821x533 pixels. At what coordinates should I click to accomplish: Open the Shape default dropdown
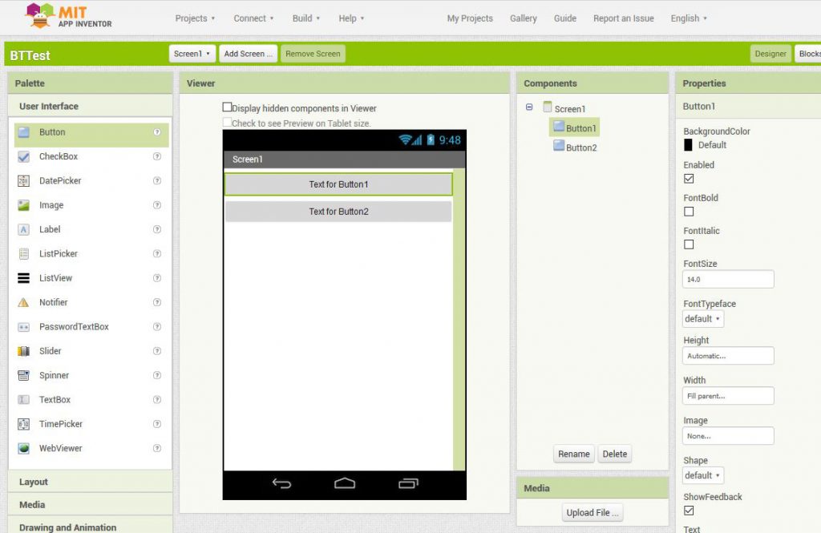click(703, 475)
